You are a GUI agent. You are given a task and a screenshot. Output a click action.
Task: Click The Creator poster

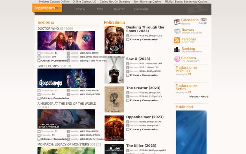tap(114, 99)
